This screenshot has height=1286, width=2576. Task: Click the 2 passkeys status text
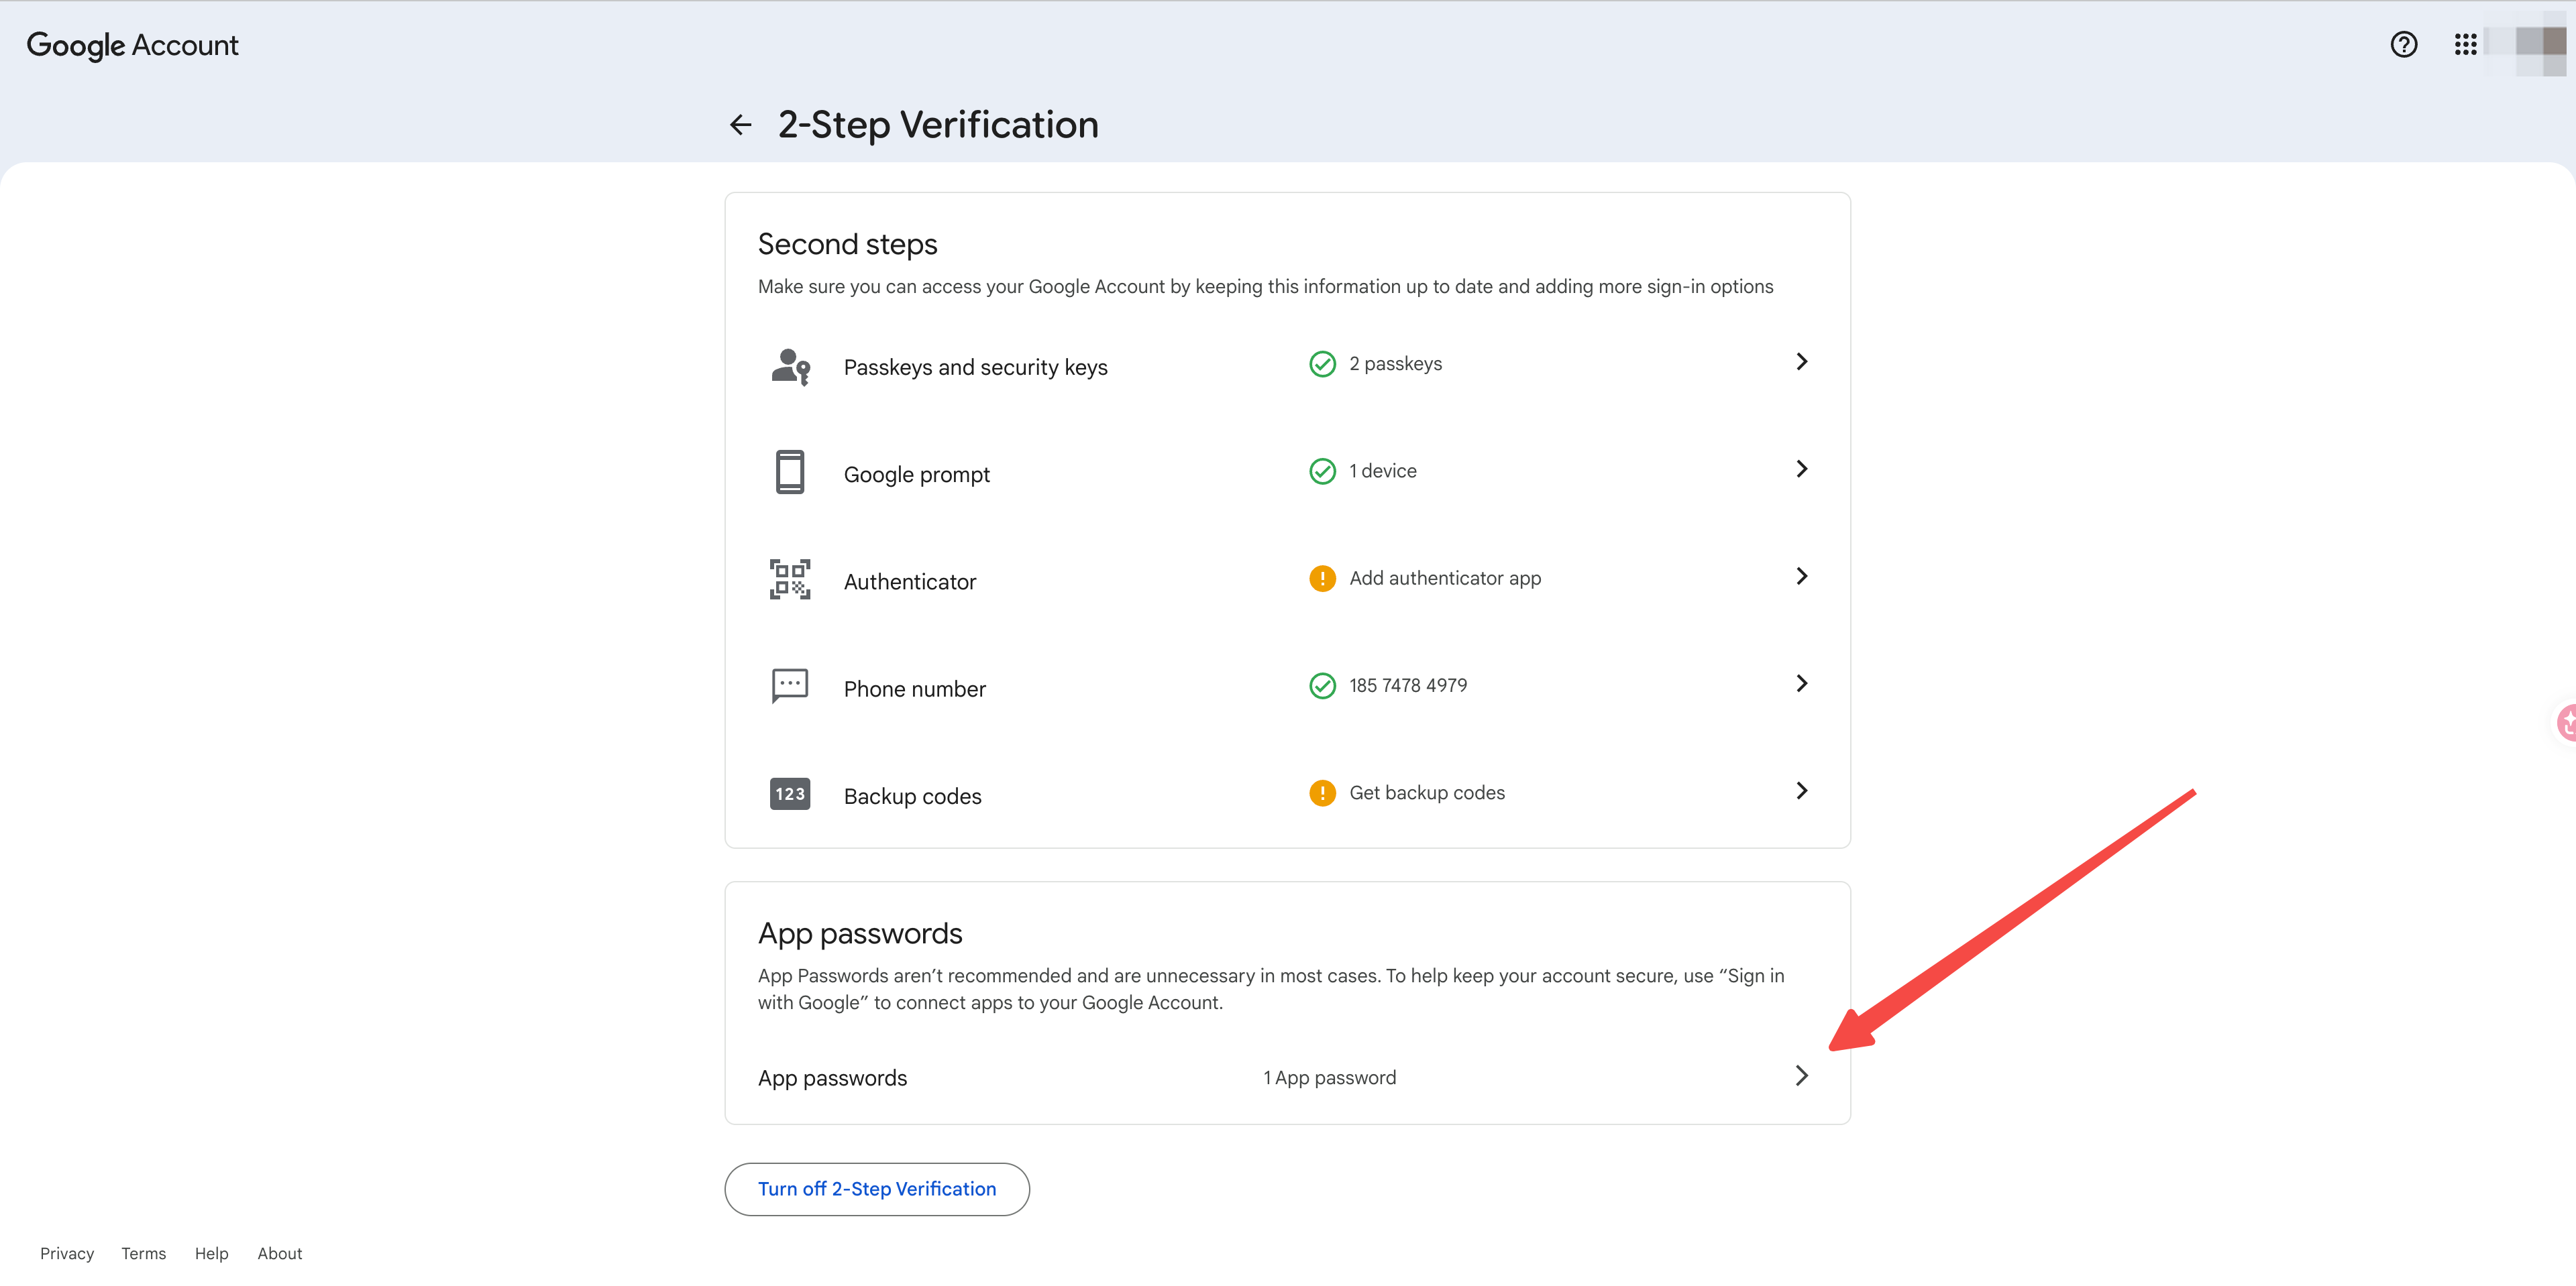coord(1396,363)
